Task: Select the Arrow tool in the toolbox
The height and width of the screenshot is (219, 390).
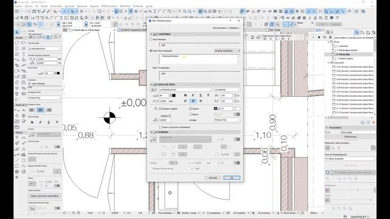Action: click(17, 32)
